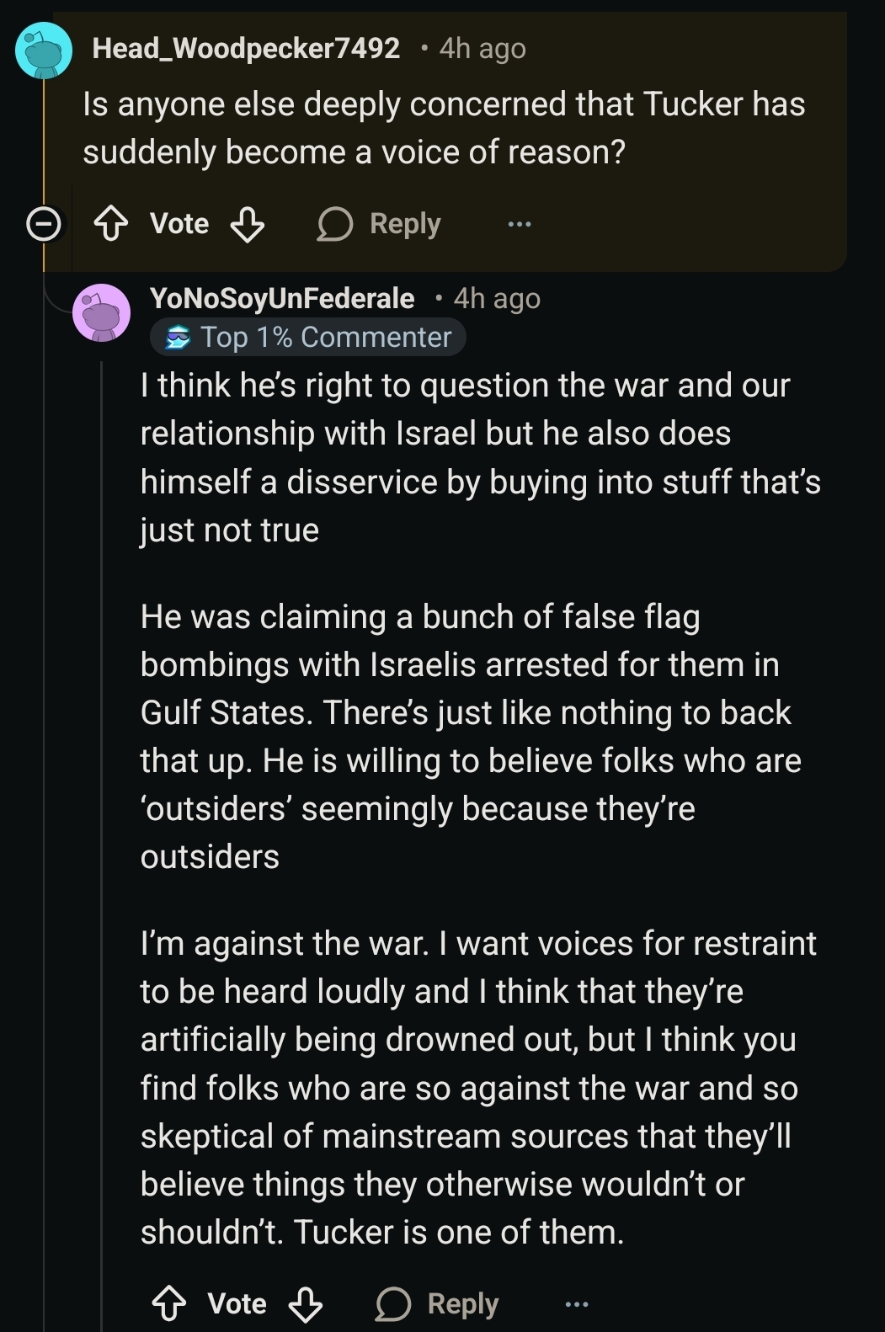Upvote Head_Woodpecker7492's comment

(110, 224)
